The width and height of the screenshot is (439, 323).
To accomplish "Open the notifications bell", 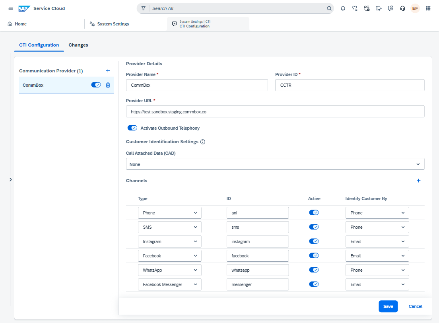I will 343,8.
